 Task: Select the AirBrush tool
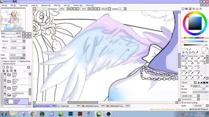pos(191,58)
